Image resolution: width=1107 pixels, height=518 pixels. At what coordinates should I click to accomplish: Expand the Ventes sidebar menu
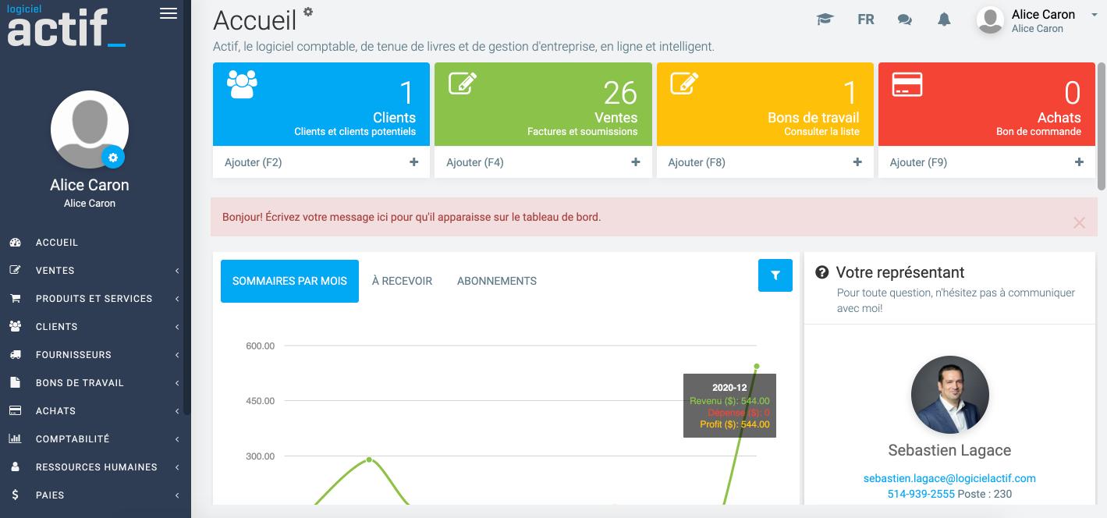(95, 271)
